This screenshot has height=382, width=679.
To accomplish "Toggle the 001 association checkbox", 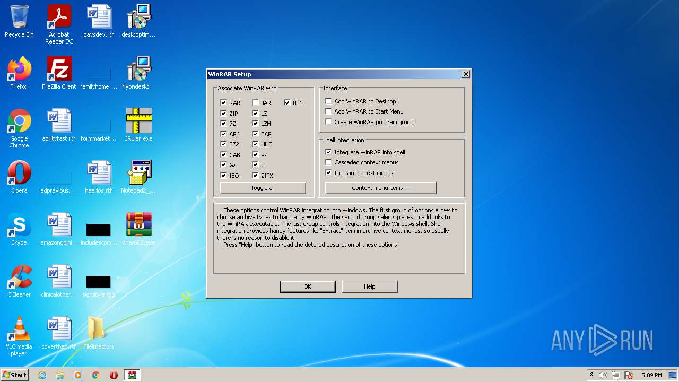I will click(287, 103).
